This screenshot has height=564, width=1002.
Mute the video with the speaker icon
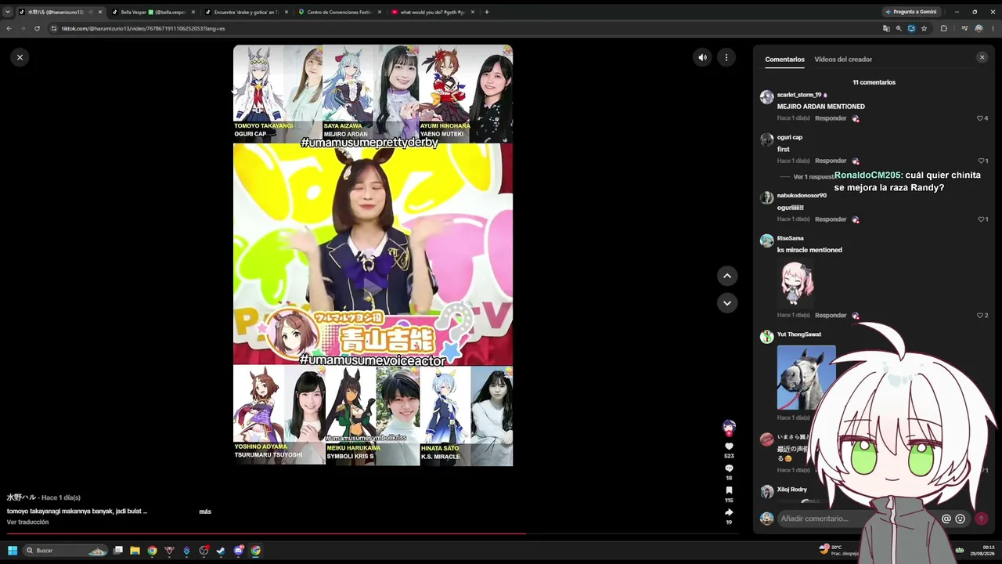coord(702,57)
